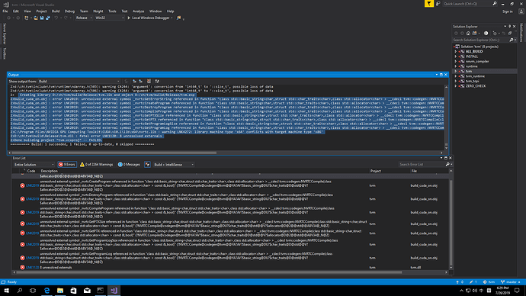Open the Analyze menu
The height and width of the screenshot is (296, 526).
pos(138,11)
